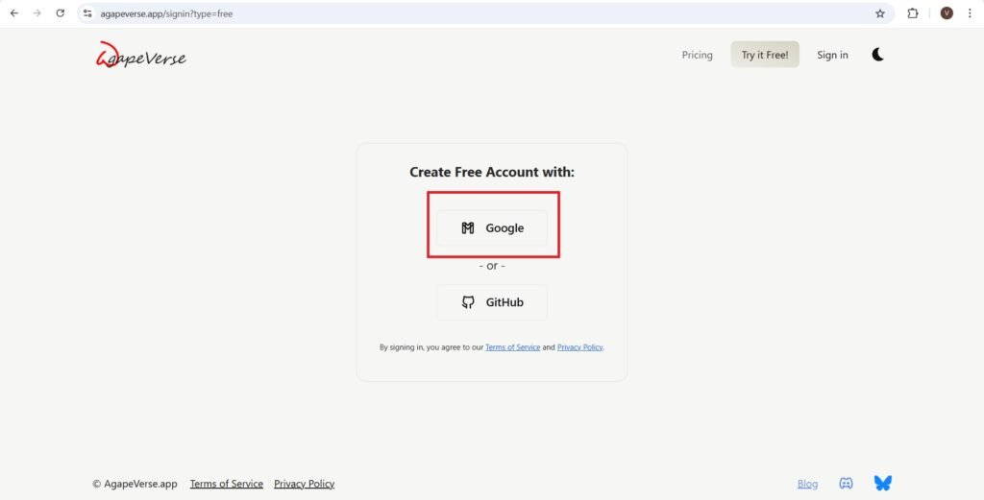Screen dimensions: 984x500
Task: Create account with Google button
Action: point(492,228)
